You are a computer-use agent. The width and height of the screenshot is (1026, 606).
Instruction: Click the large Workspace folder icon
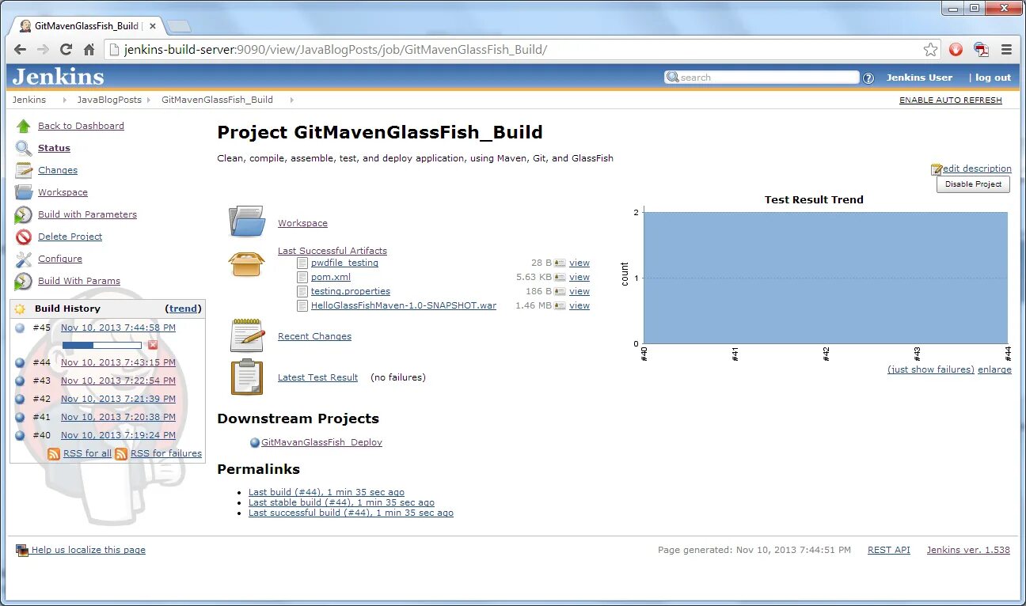247,221
